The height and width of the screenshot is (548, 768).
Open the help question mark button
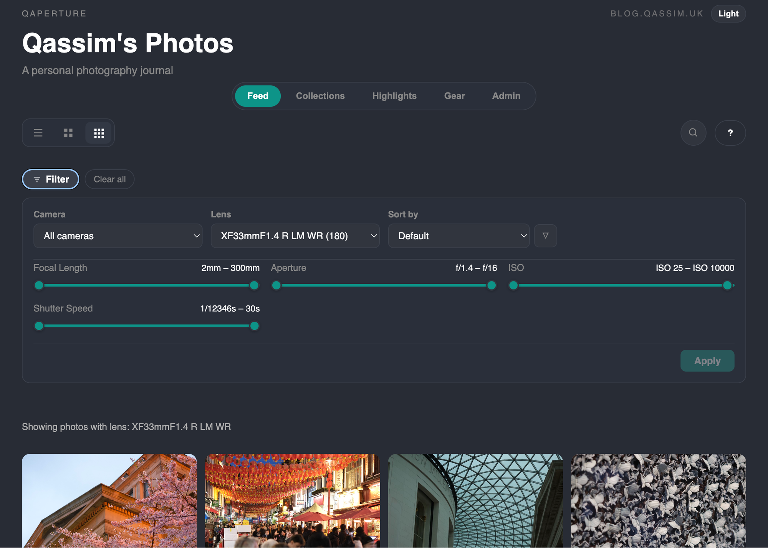coord(730,133)
